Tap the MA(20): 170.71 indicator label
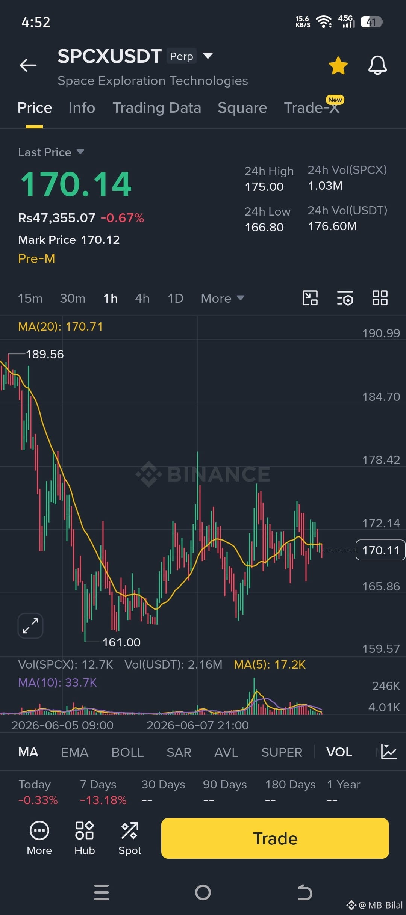406x915 pixels. pyautogui.click(x=60, y=326)
